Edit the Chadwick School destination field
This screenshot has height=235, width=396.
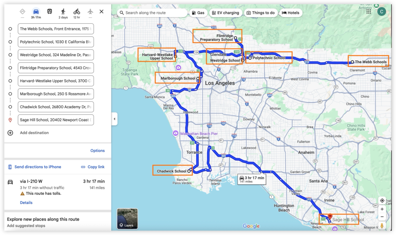[x=56, y=107]
